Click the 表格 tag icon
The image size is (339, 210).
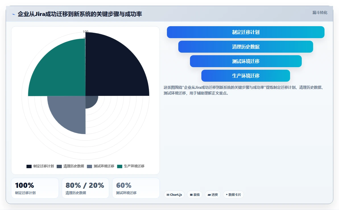click(191, 195)
